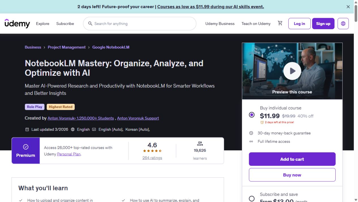Click '30-day money-back guarantee' text

284,133
